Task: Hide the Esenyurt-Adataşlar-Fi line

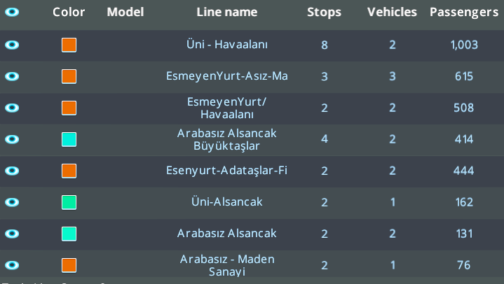Action: (13, 171)
